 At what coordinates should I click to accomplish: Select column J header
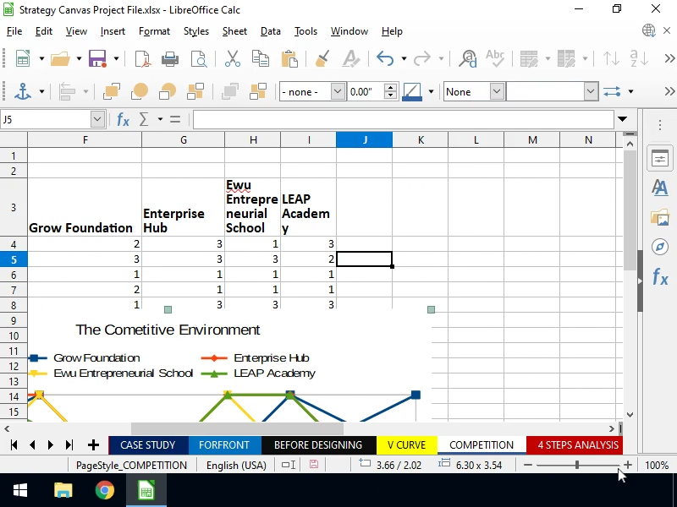pyautogui.click(x=365, y=140)
